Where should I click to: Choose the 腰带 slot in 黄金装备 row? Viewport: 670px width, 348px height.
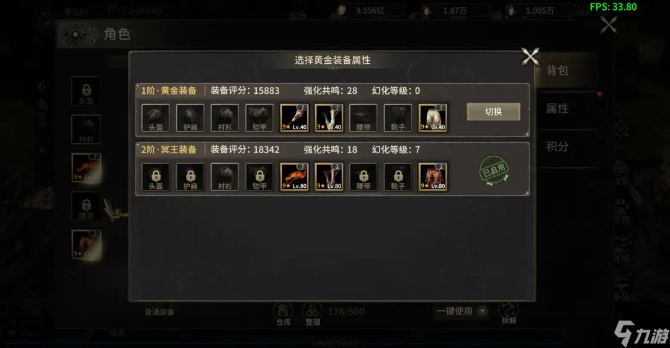tap(363, 118)
